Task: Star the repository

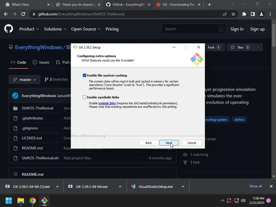Action: (x=240, y=47)
